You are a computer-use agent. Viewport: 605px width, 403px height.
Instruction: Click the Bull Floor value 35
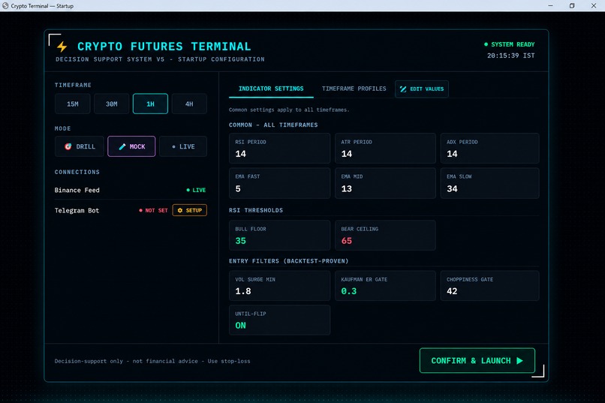(241, 241)
